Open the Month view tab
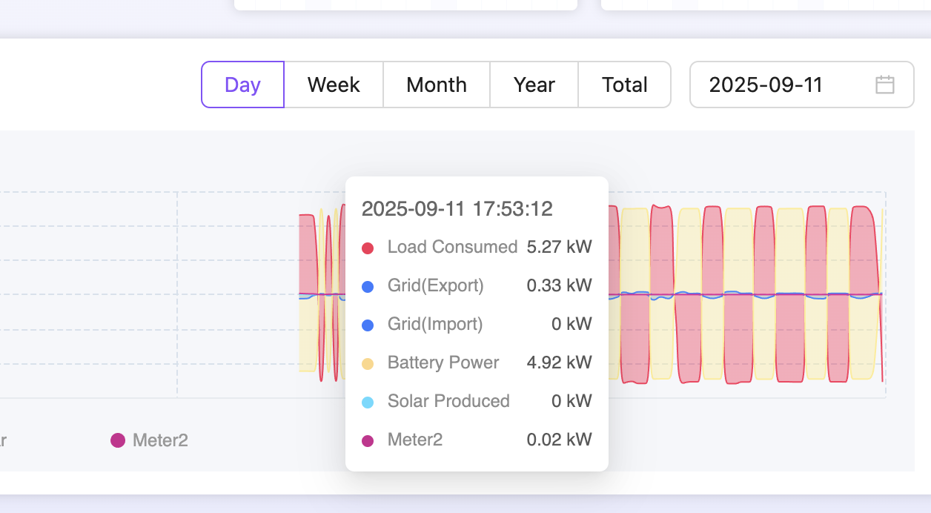This screenshot has height=513, width=931. tap(437, 85)
